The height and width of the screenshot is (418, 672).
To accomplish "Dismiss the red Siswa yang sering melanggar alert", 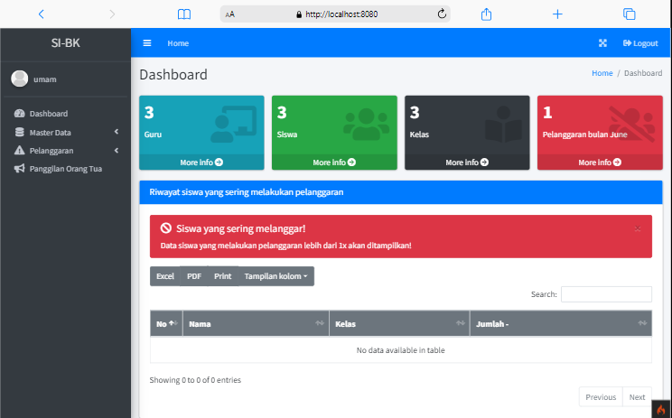I will coord(638,229).
